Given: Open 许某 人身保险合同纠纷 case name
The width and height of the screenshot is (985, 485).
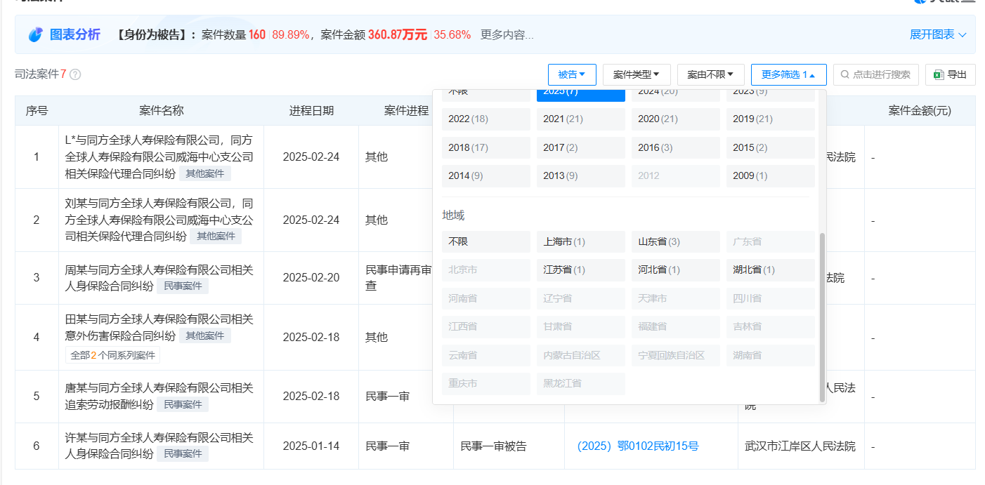Looking at the screenshot, I should [x=159, y=446].
